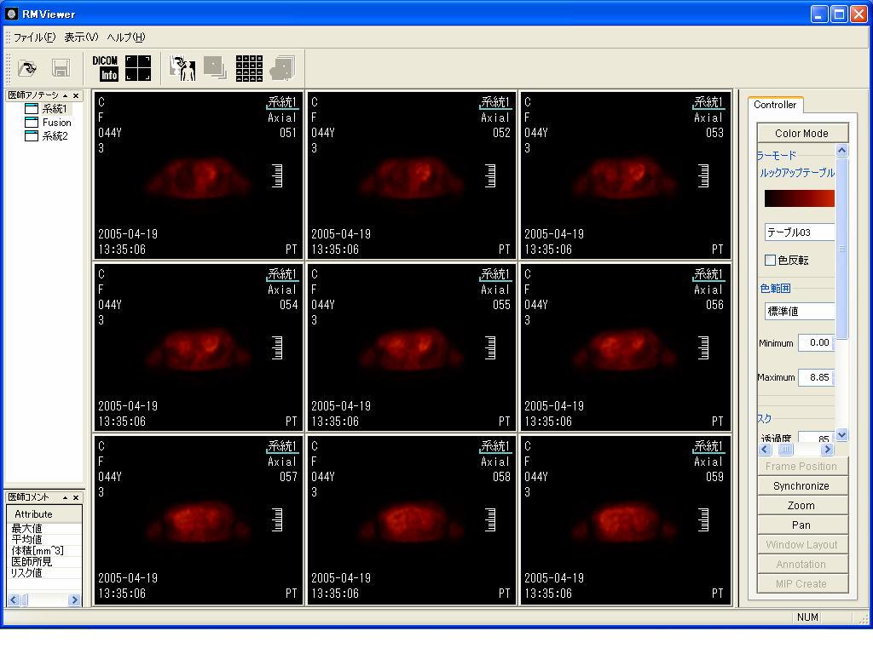Viewport: 873px width, 654px height.
Task: Select the Fusion window icon in the tree
Action: (x=32, y=123)
